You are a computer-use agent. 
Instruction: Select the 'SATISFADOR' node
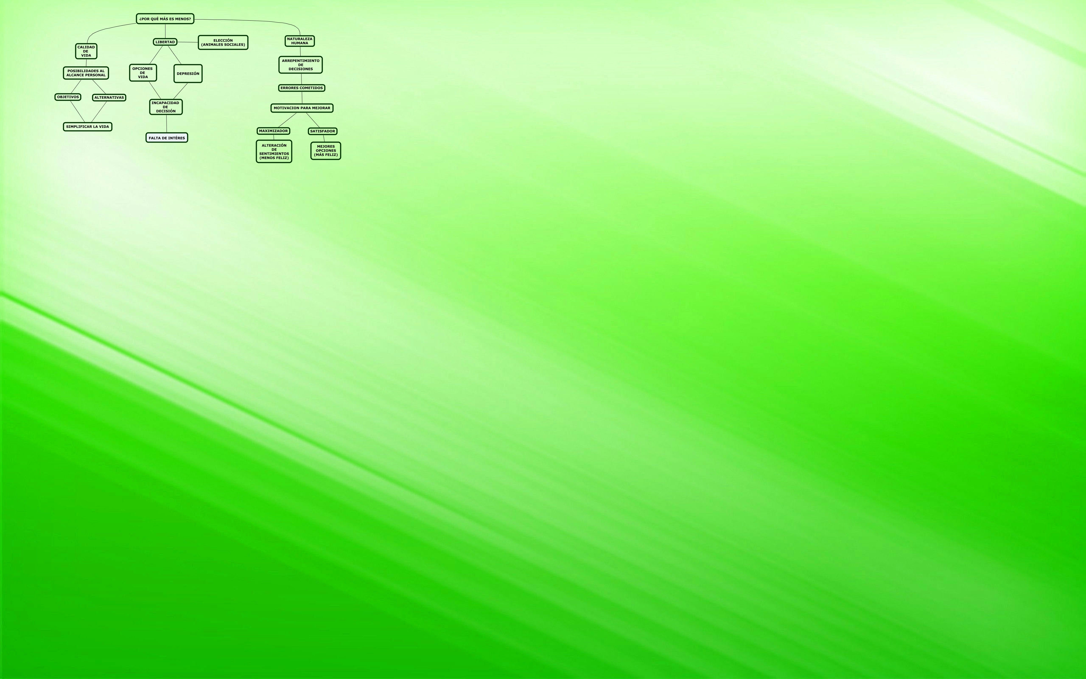pos(322,131)
